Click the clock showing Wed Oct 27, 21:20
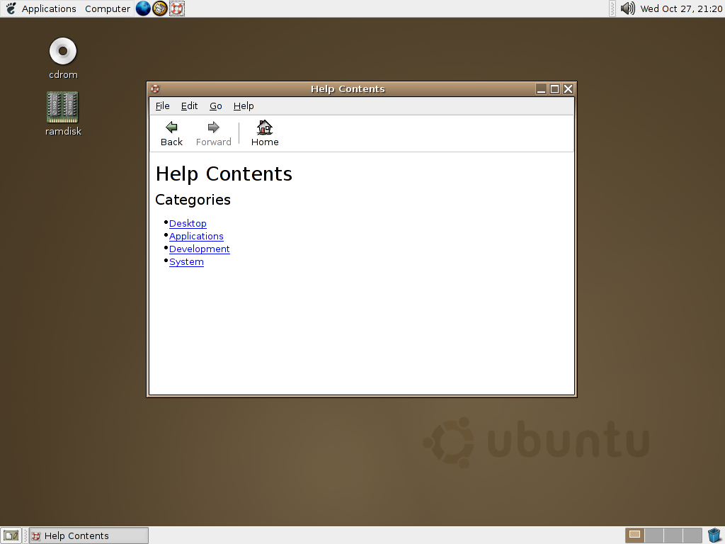The image size is (725, 544). tap(681, 8)
